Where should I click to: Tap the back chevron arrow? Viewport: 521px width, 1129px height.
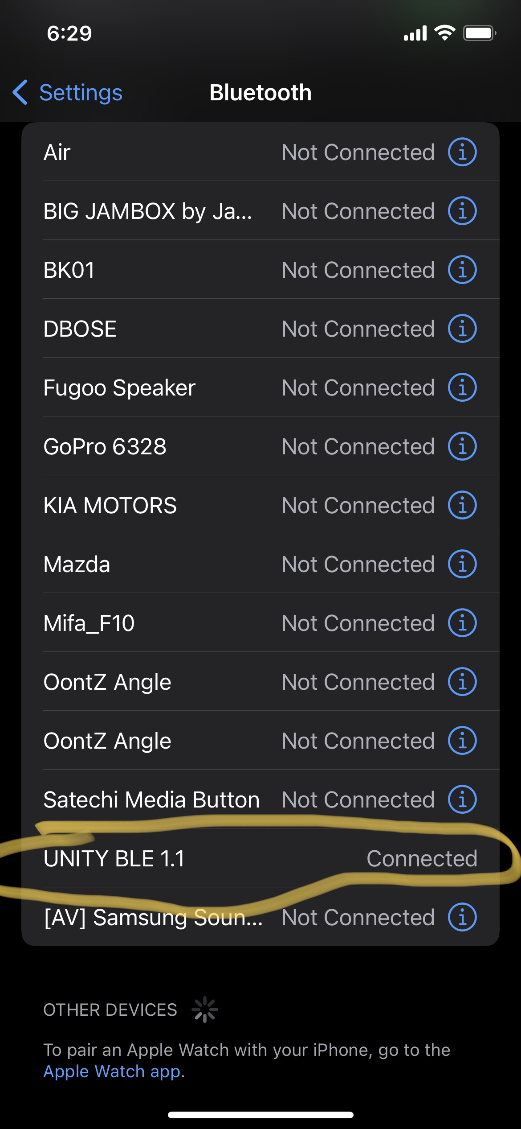(x=20, y=93)
